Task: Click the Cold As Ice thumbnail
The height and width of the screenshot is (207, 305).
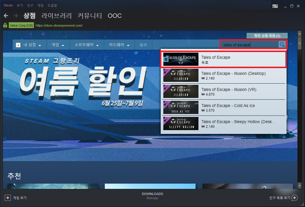Action: click(x=181, y=107)
